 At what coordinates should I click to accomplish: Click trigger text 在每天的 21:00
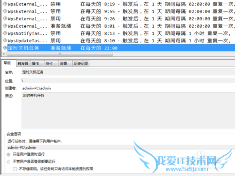[x=99, y=48]
